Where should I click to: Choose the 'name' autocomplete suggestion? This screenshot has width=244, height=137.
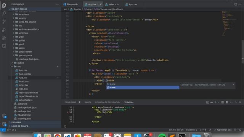click(143, 88)
